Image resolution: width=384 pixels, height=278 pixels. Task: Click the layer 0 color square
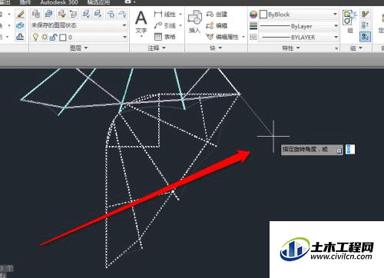pyautogui.click(x=63, y=38)
